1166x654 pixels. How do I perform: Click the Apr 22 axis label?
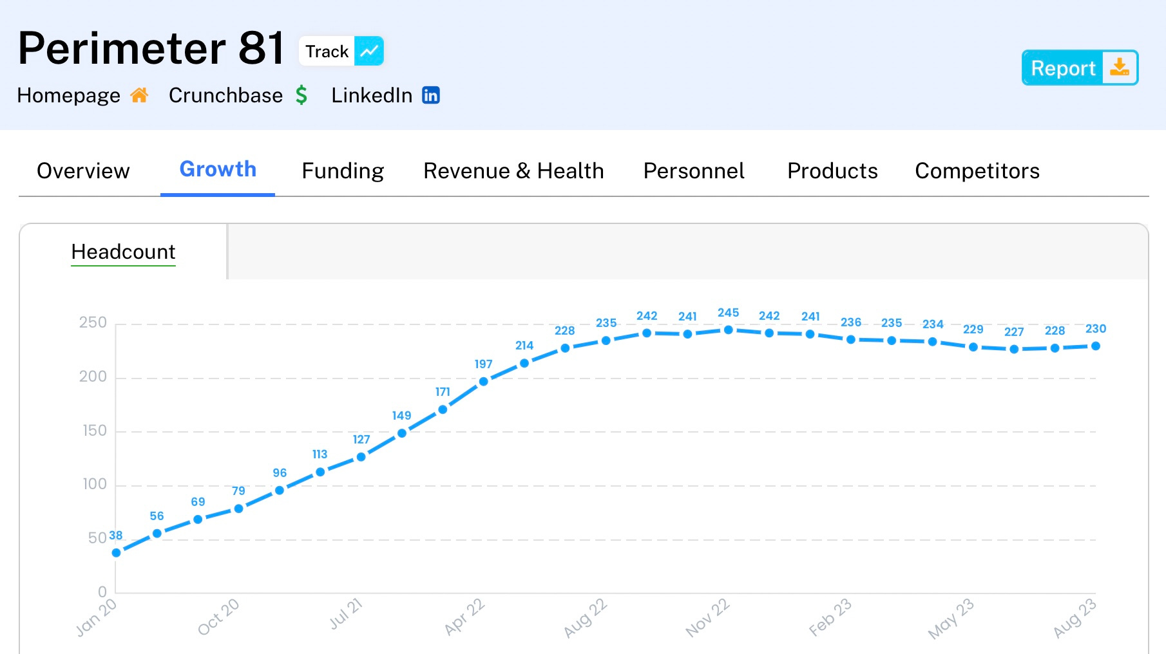464,617
